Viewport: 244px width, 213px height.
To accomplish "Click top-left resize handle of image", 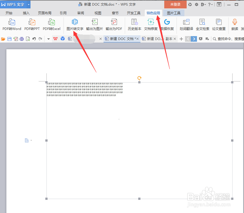I will point(46,82).
